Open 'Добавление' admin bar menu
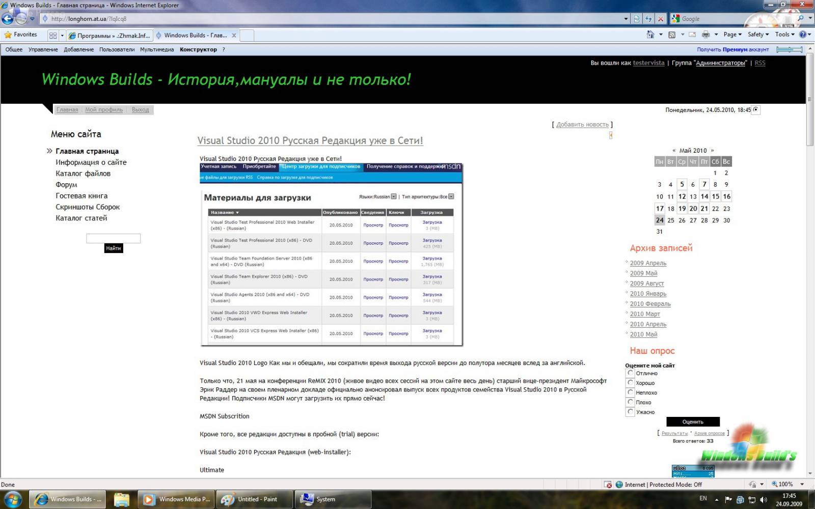The height and width of the screenshot is (509, 815). point(78,49)
